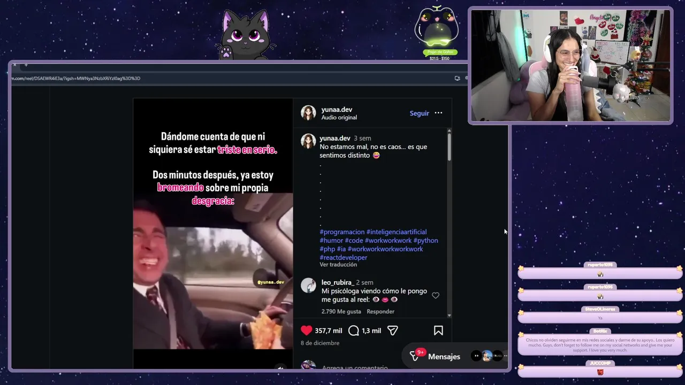The image size is (685, 385).
Task: Open the #humor hashtag
Action: 331,240
